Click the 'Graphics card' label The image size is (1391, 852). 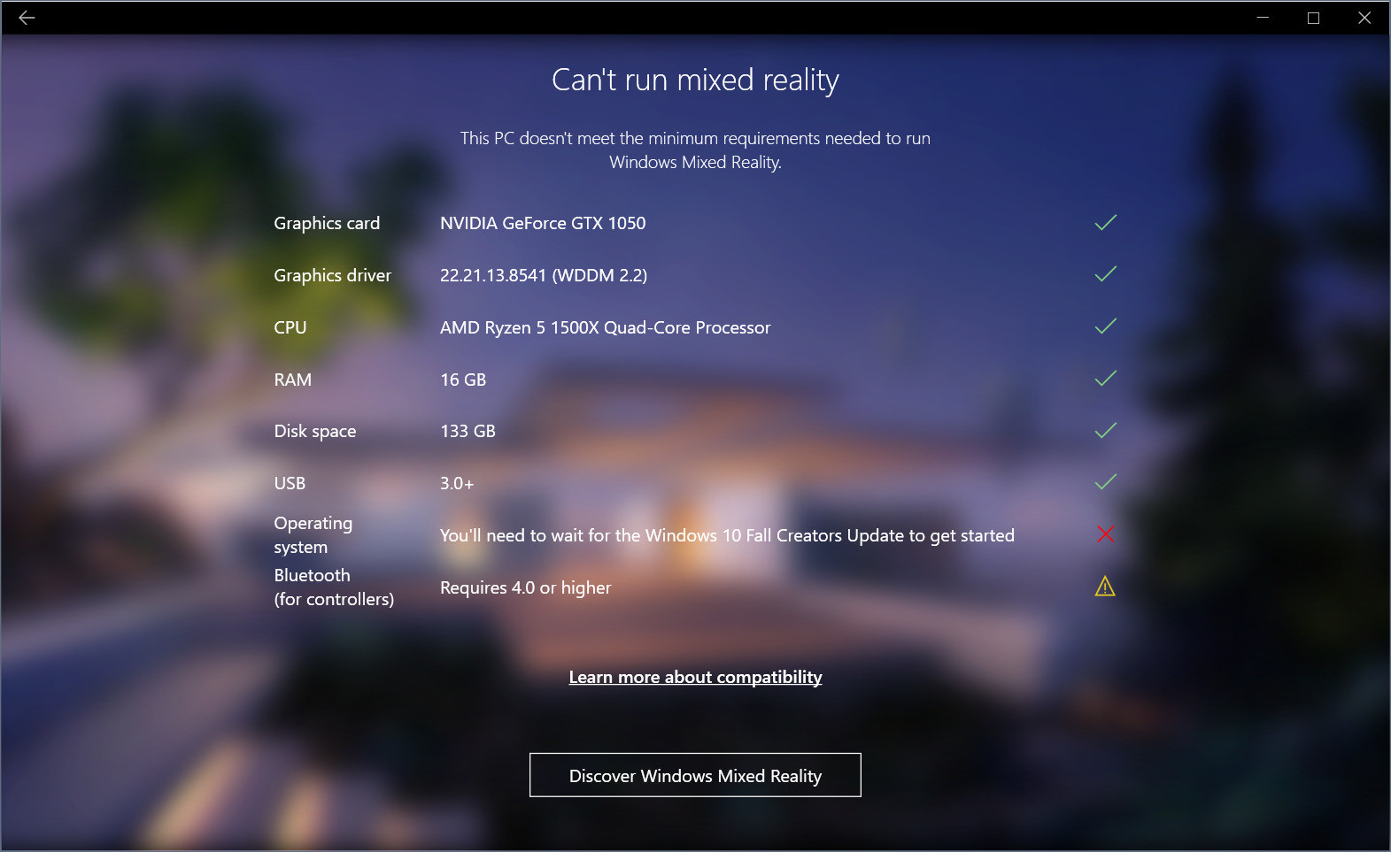coord(327,223)
